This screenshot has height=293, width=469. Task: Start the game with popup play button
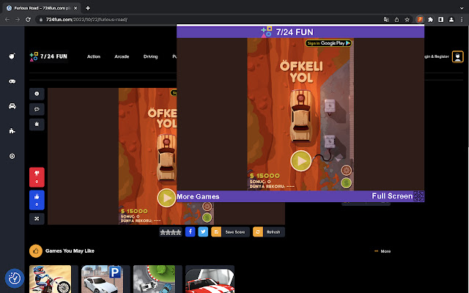301,161
